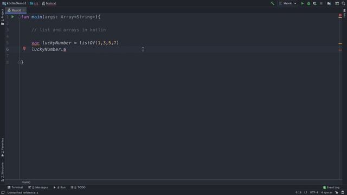347x195 pixels.
Task: Collapse the main function fold marker on line 1
Action: click(20, 17)
